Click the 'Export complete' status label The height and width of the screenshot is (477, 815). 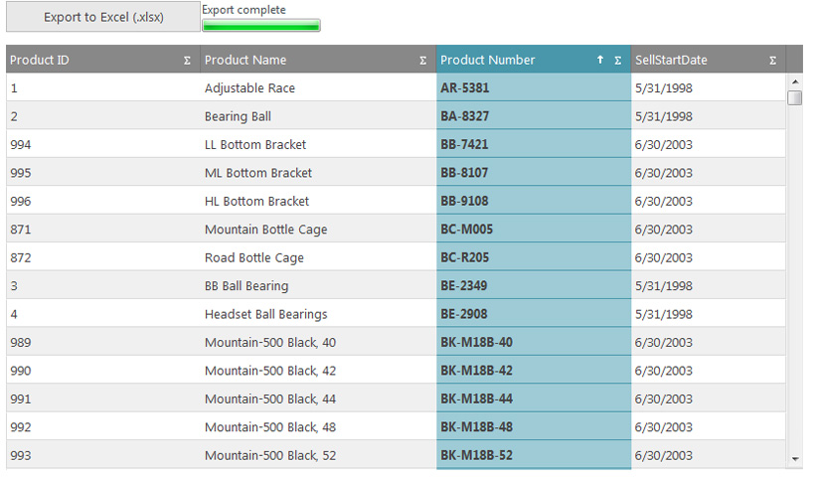(244, 10)
